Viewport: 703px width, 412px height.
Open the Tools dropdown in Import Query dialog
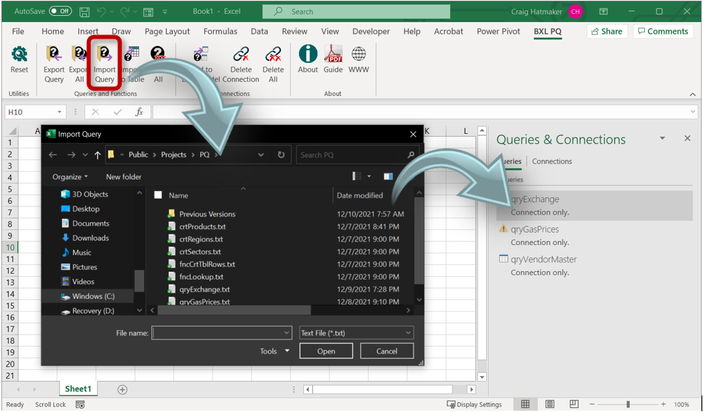pyautogui.click(x=273, y=351)
